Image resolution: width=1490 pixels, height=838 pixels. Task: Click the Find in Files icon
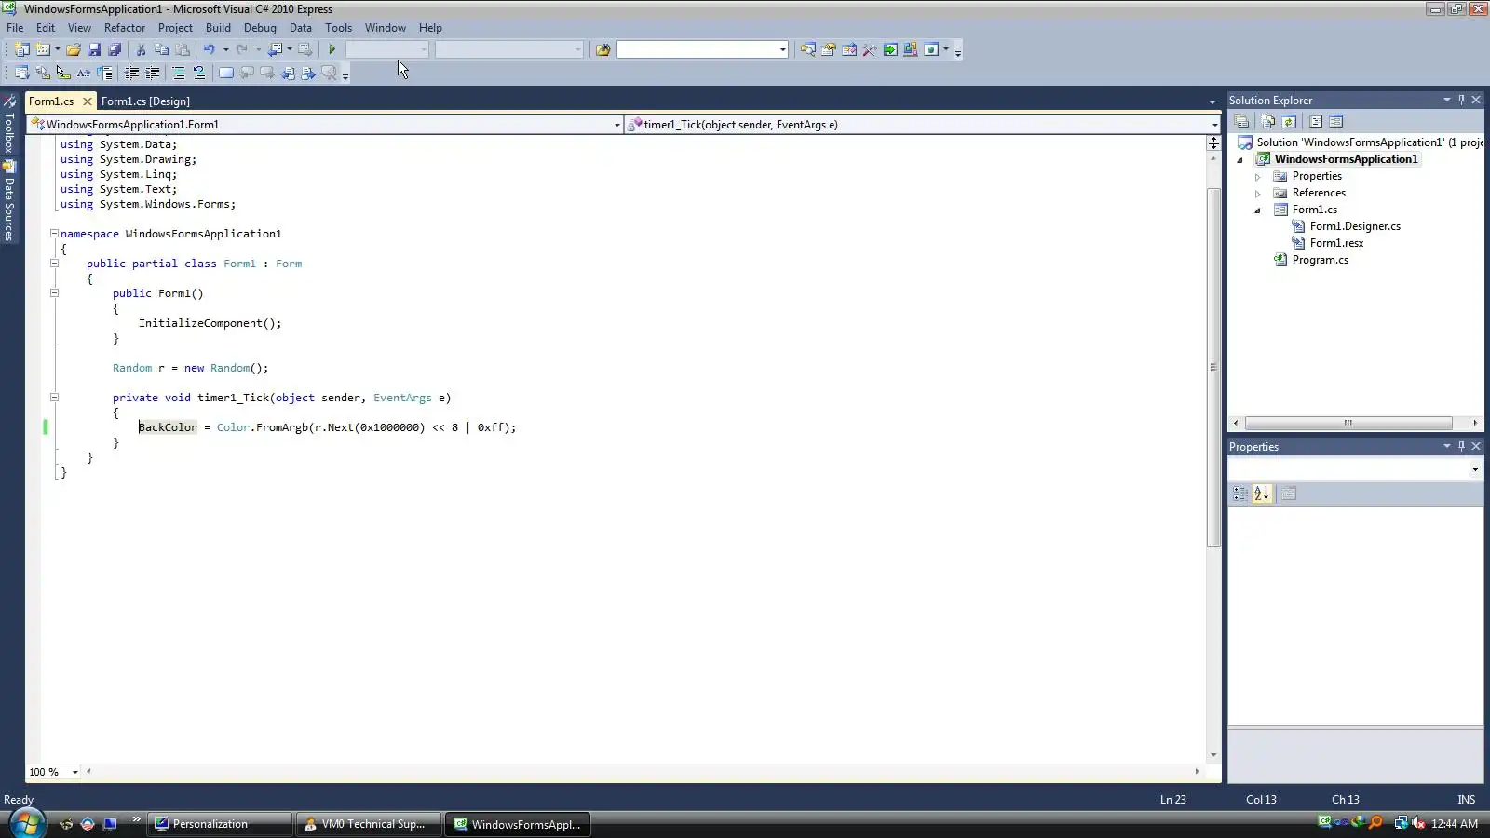603,49
